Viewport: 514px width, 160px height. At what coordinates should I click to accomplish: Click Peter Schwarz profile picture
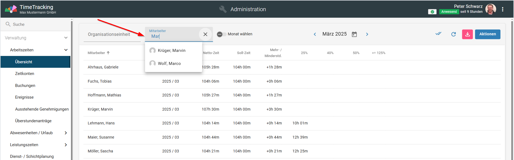[491, 9]
